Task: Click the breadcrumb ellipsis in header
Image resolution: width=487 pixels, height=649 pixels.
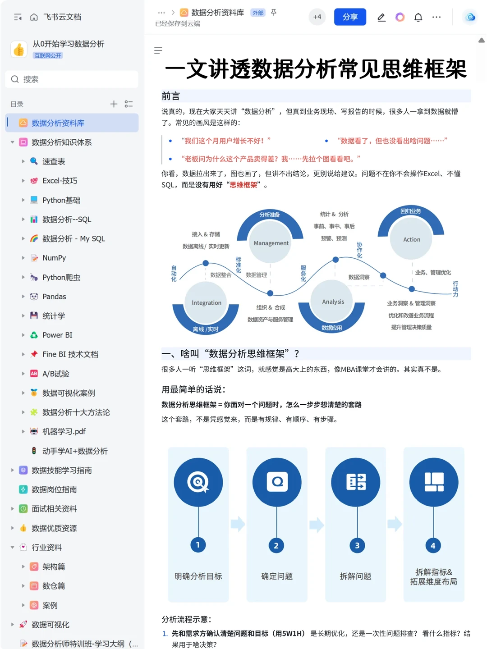Action: point(161,13)
